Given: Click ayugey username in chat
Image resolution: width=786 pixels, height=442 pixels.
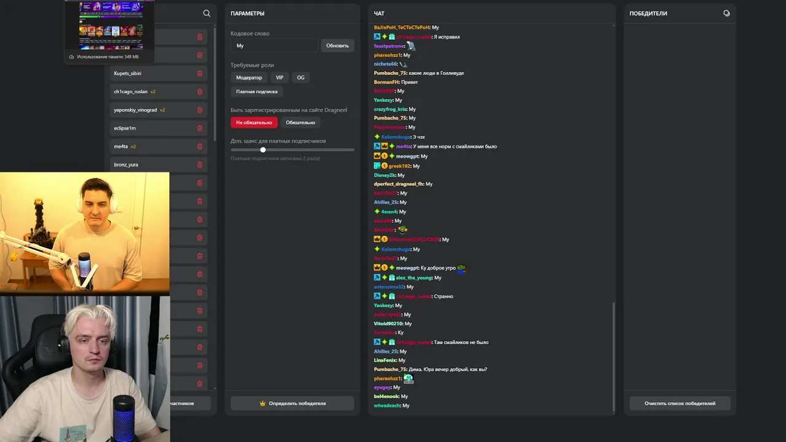Looking at the screenshot, I should point(382,387).
